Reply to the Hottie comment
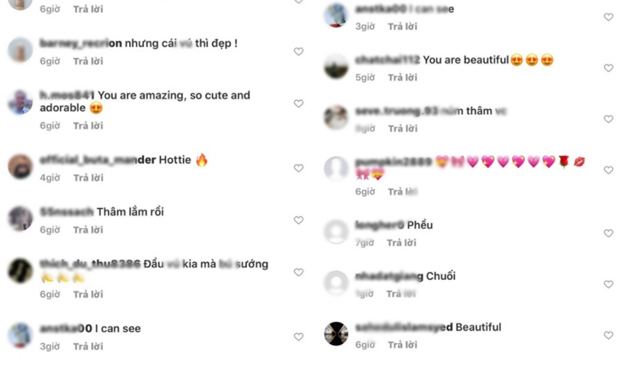 (x=88, y=178)
